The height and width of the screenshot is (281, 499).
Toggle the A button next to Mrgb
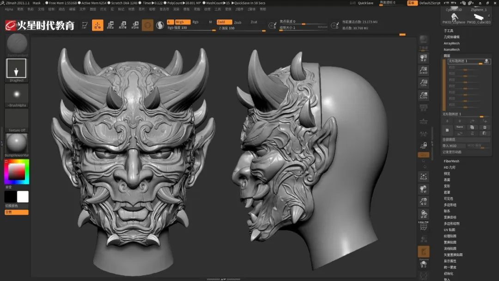click(170, 22)
